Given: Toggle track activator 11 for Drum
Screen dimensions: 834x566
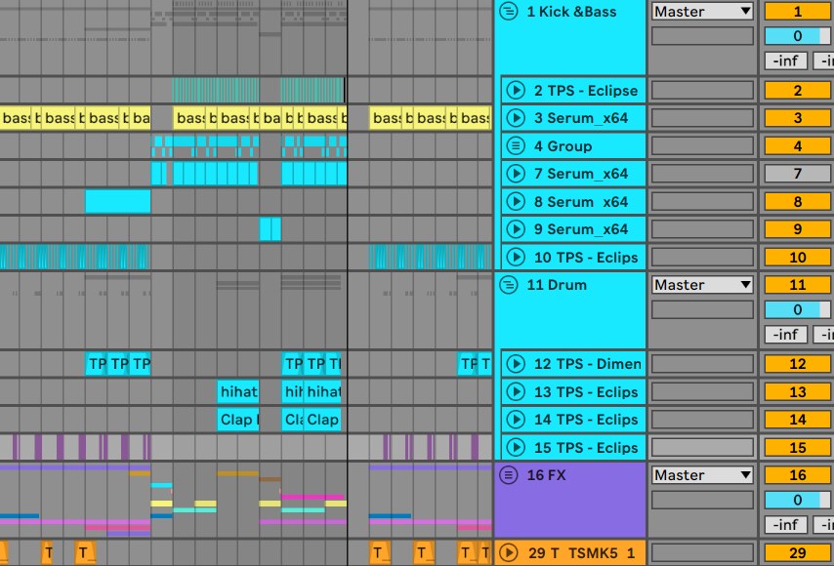Looking at the screenshot, I should pyautogui.click(x=798, y=285).
